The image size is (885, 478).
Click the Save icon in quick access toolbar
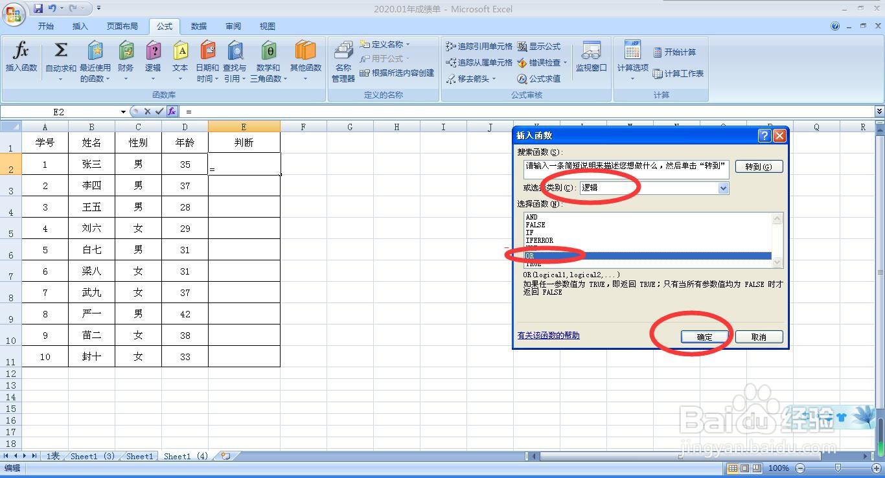pos(38,8)
